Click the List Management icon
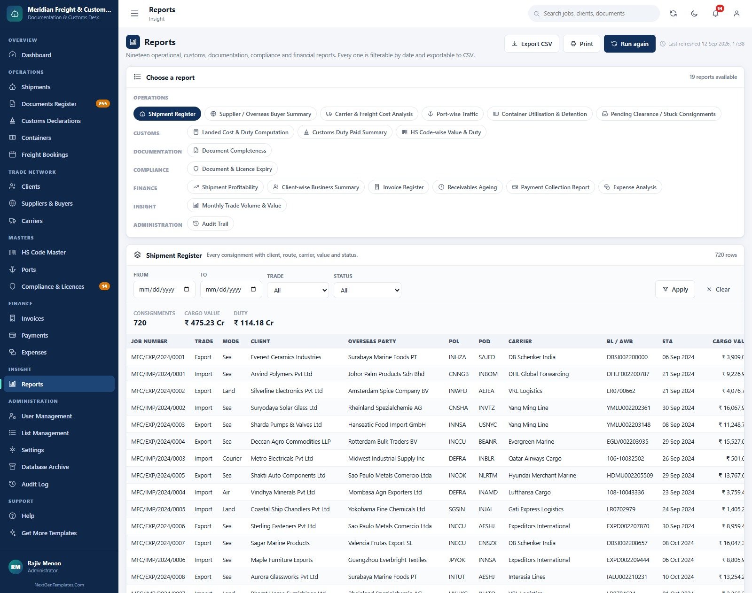 pyautogui.click(x=13, y=433)
